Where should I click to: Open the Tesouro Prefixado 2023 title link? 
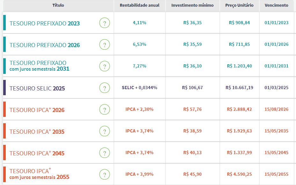(45, 24)
